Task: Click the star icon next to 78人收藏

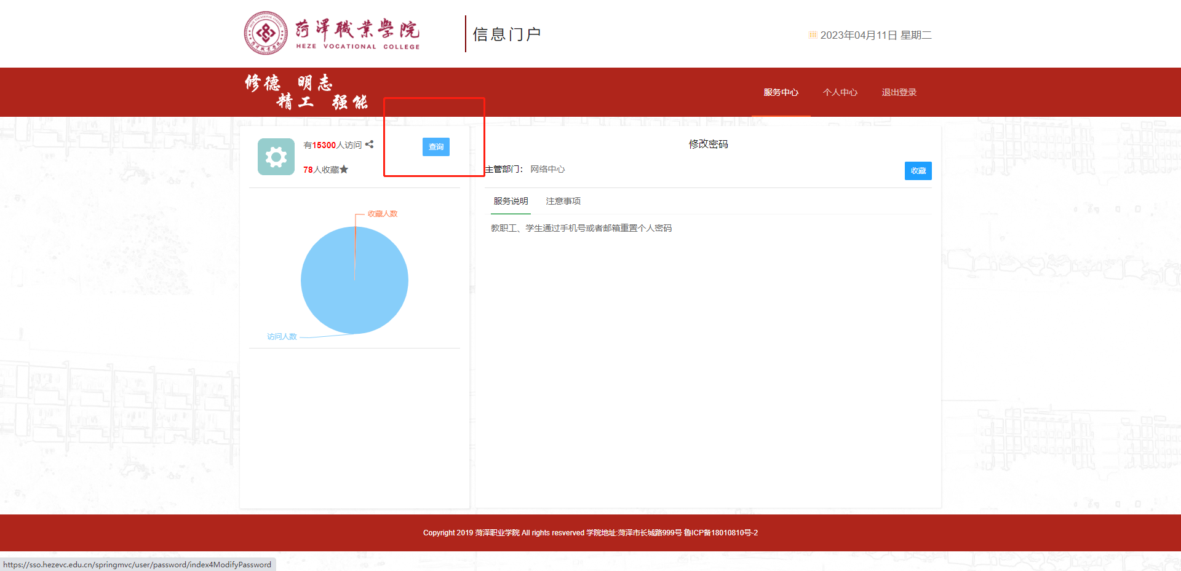Action: click(344, 170)
